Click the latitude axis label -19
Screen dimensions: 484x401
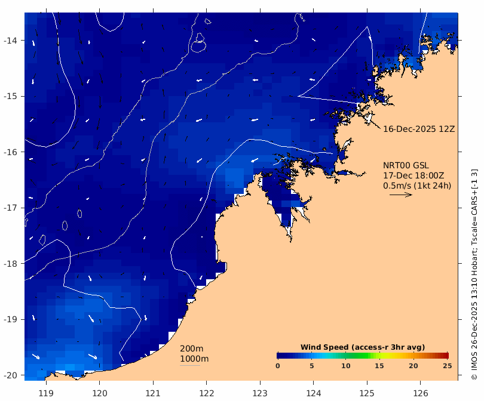(x=10, y=319)
